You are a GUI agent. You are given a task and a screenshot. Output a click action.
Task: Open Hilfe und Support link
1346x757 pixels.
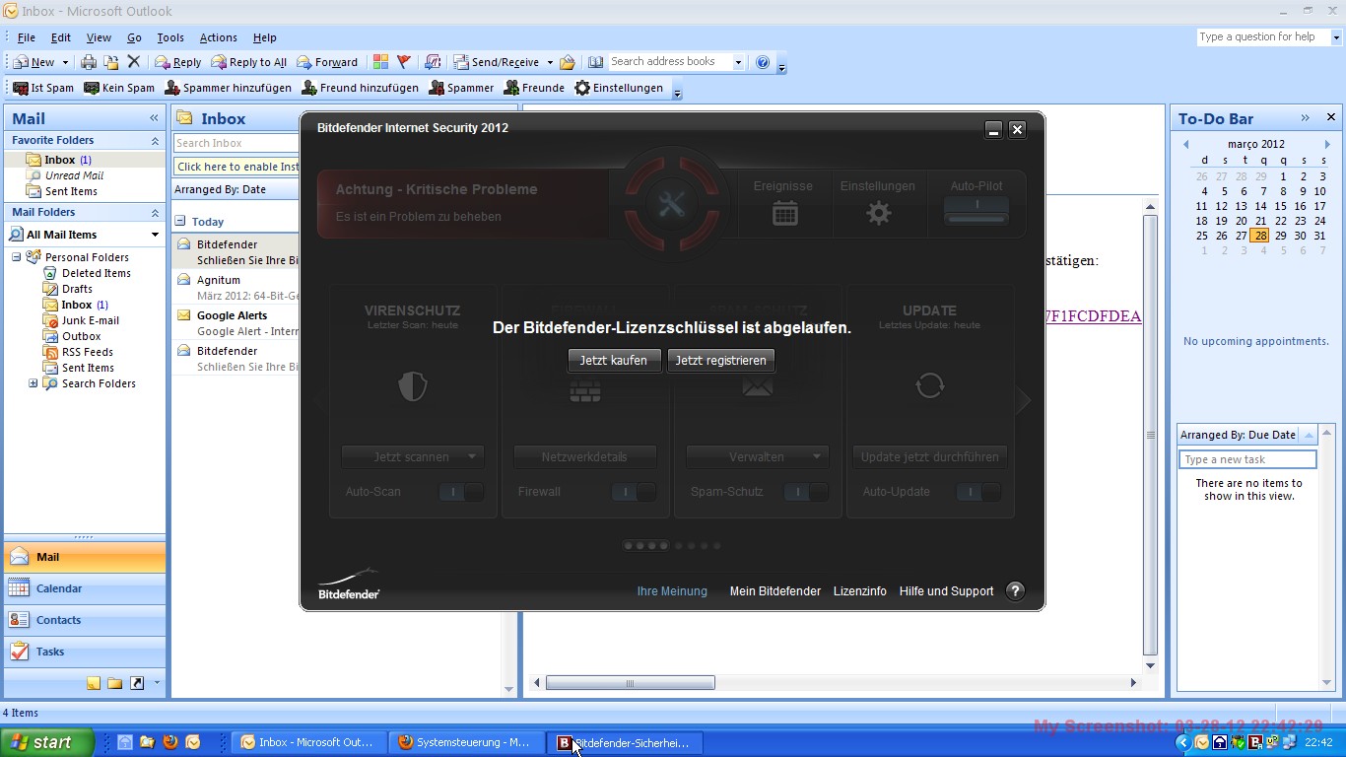click(946, 591)
